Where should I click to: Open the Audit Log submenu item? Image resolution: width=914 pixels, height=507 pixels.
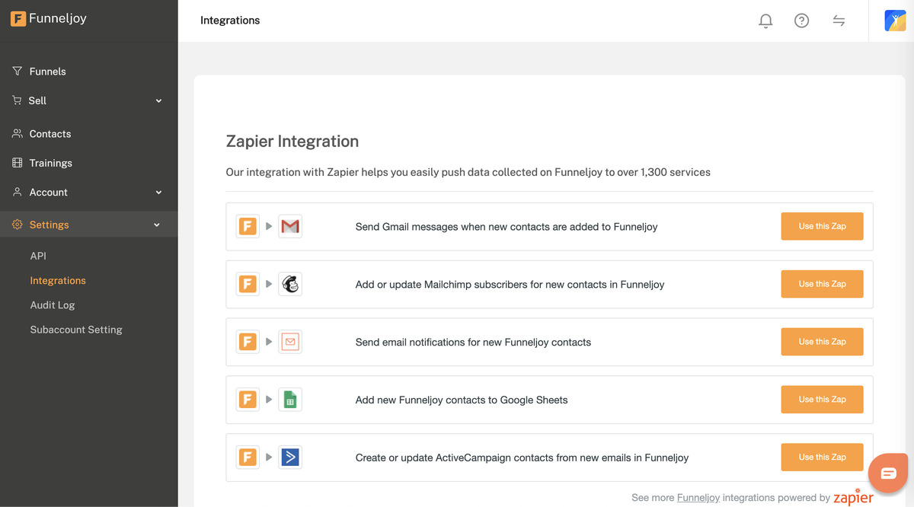click(53, 305)
